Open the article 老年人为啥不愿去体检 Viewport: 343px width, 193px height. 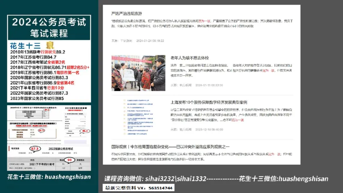pos(190,58)
